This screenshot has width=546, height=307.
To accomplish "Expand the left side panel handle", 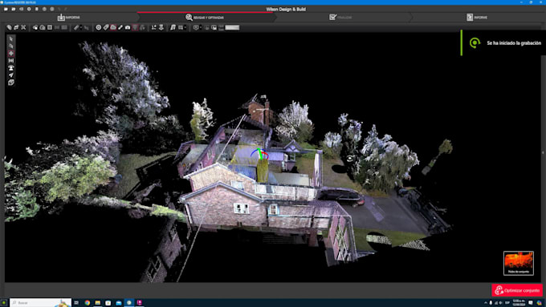I will tap(2, 160).
